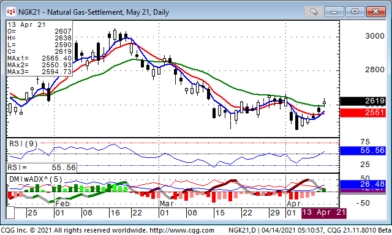Click the 08 date label in February
392x235 pixels.
[87, 213]
